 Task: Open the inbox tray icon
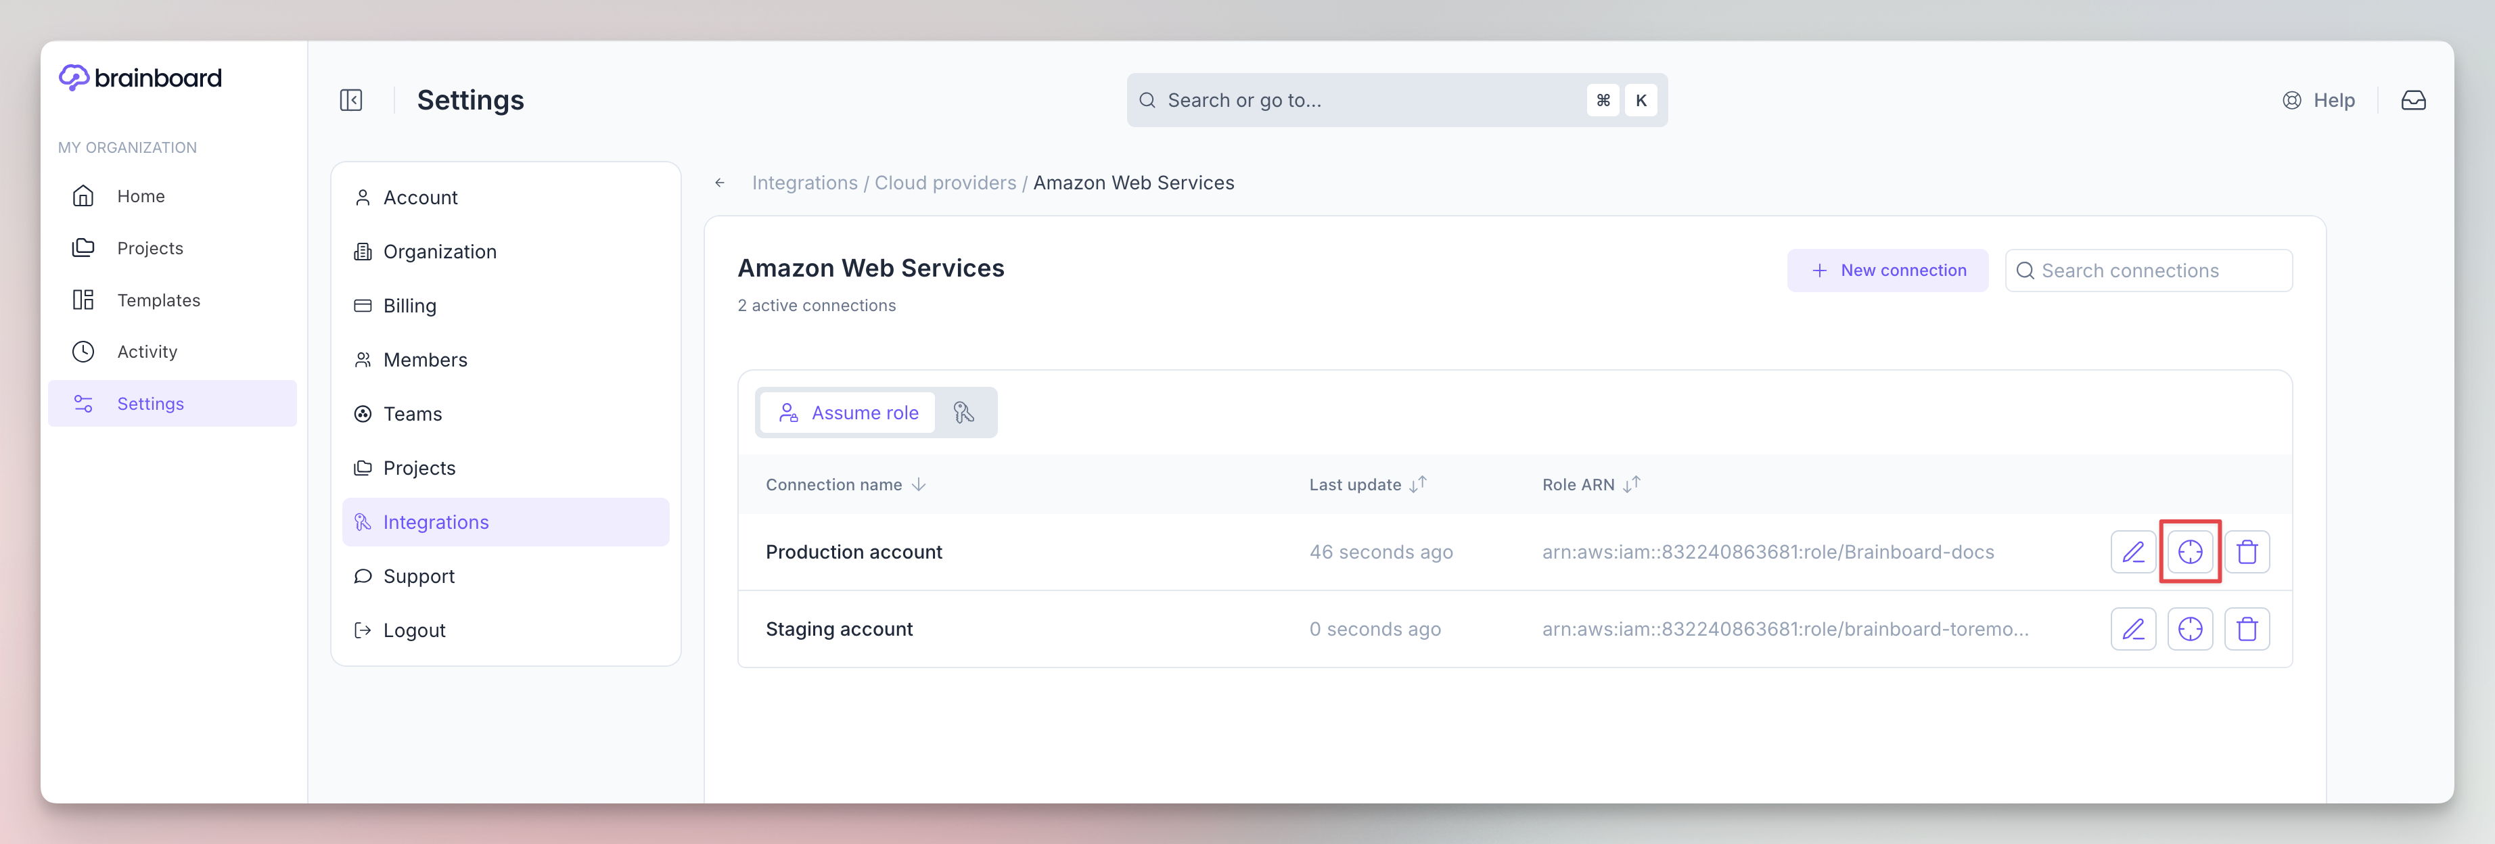coord(2412,101)
